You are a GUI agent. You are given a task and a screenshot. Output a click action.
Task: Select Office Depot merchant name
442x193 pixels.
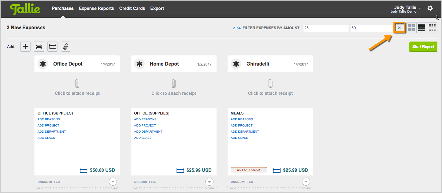click(x=68, y=64)
